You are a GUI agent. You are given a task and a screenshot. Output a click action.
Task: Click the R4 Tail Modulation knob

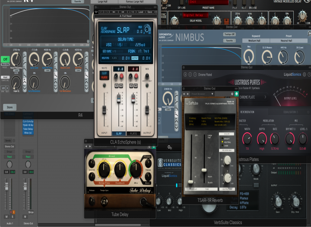65,83
